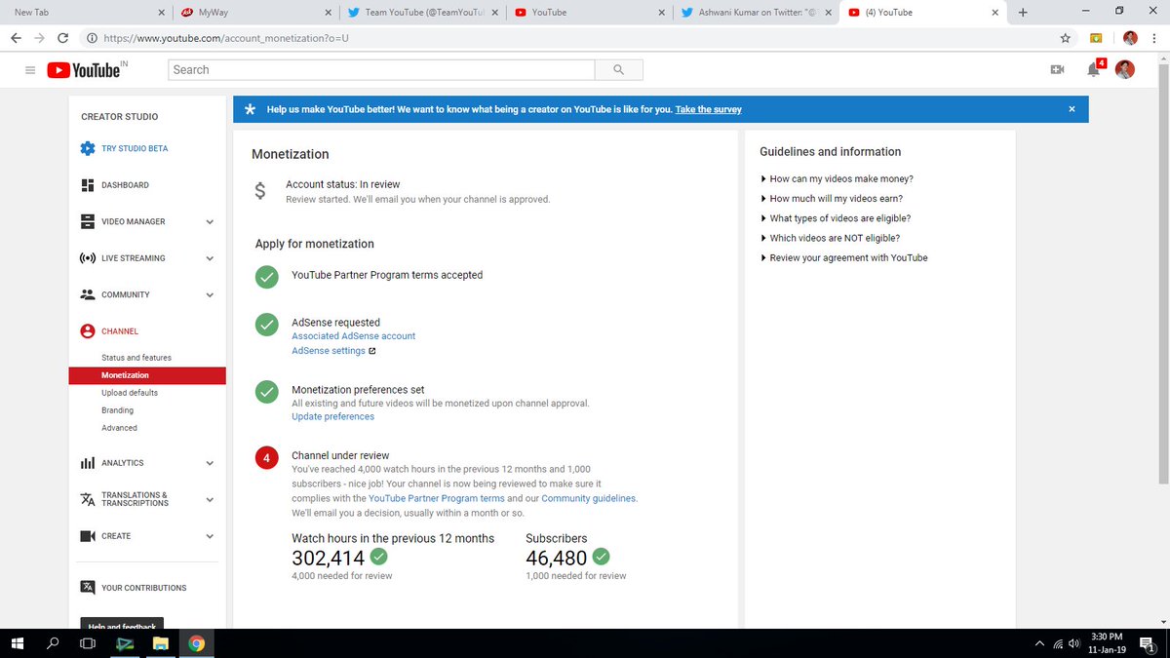Click the external-link icon beside AdSense settings
This screenshot has width=1170, height=658.
click(x=372, y=351)
